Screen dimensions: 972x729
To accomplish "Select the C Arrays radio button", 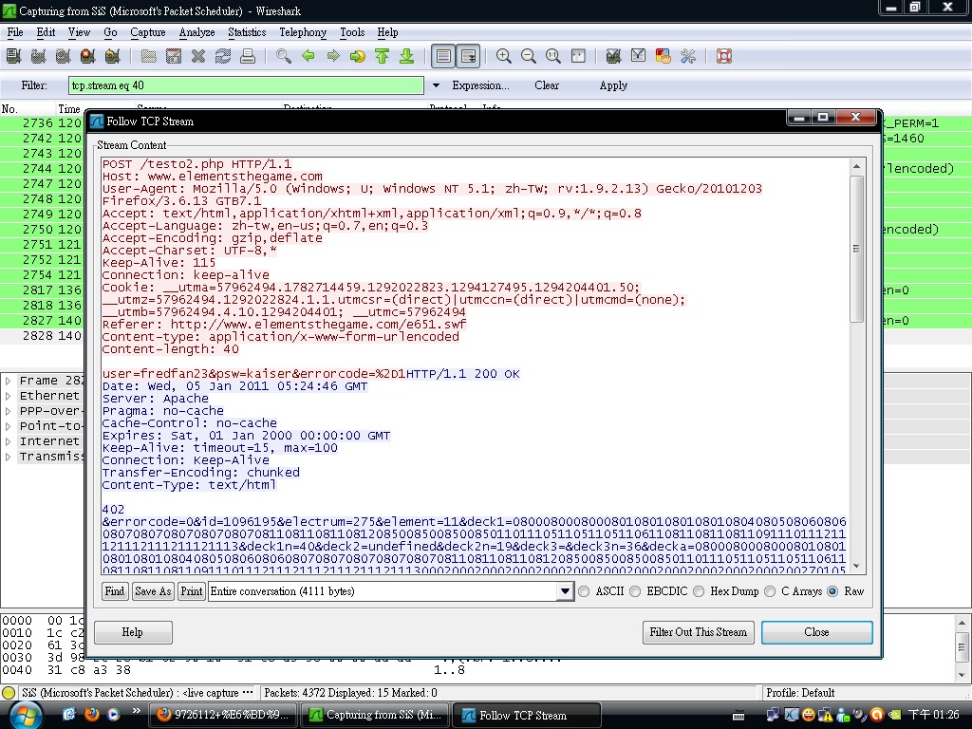I will pyautogui.click(x=770, y=591).
